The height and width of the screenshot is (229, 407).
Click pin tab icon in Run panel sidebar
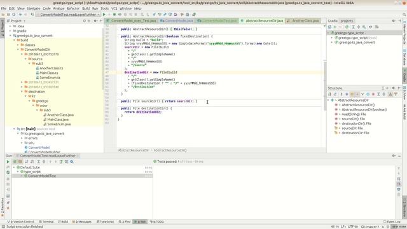coord(8,202)
